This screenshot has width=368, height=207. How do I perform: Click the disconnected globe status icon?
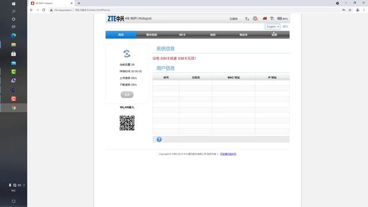255,18
